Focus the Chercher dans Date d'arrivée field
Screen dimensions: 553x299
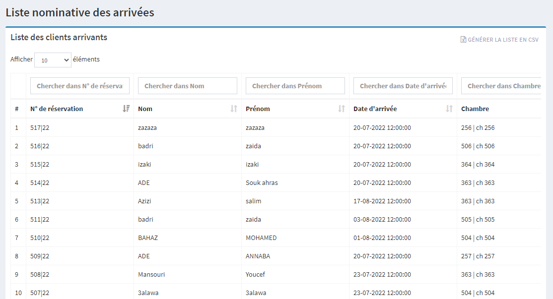[403, 86]
